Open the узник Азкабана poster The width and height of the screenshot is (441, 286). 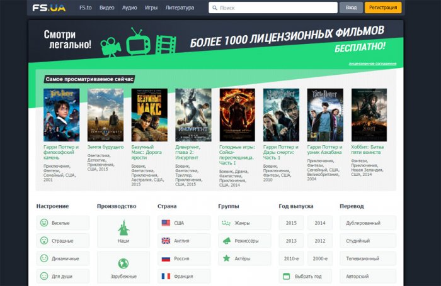click(325, 115)
